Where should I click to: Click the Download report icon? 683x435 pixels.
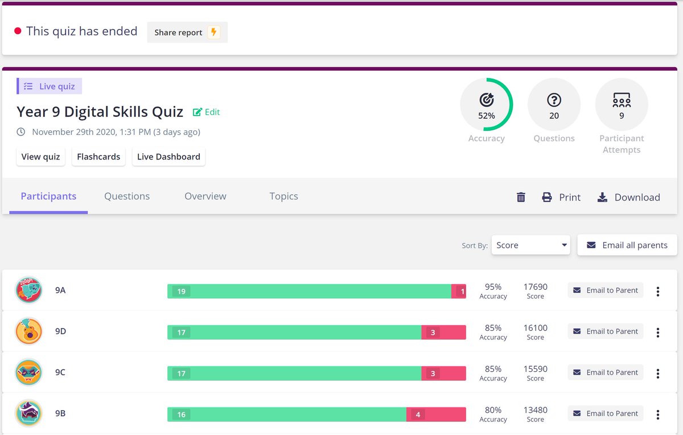point(602,197)
